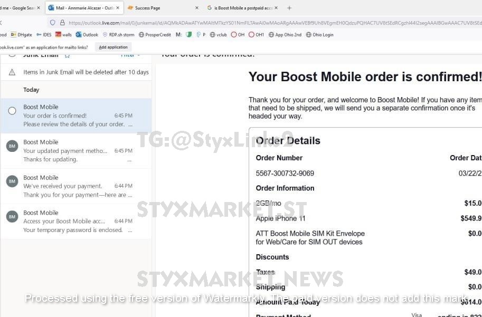Viewport: 482px width, 317px height.
Task: Click BM avatar of temporary password email
Action: click(12, 217)
